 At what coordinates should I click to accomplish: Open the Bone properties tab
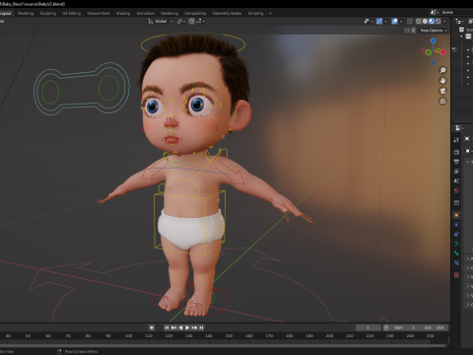pyautogui.click(x=456, y=253)
